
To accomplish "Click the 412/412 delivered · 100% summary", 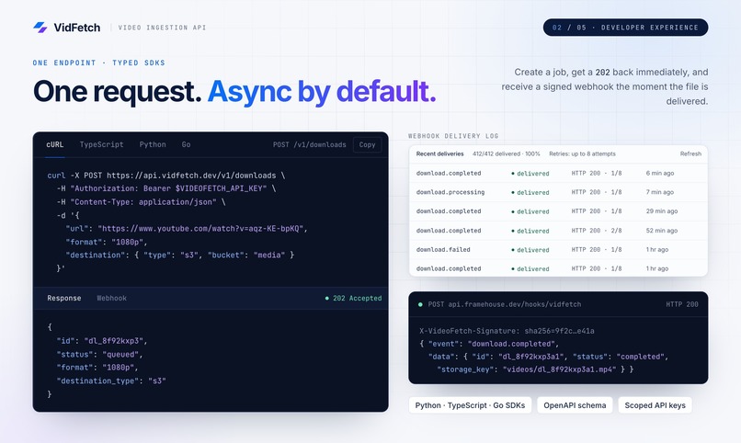I will (x=507, y=153).
